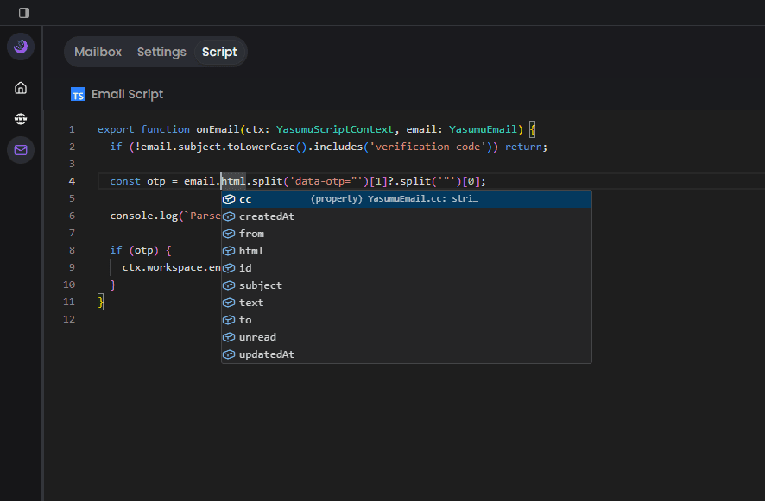Open the Settings tab
The height and width of the screenshot is (501, 765).
161,52
